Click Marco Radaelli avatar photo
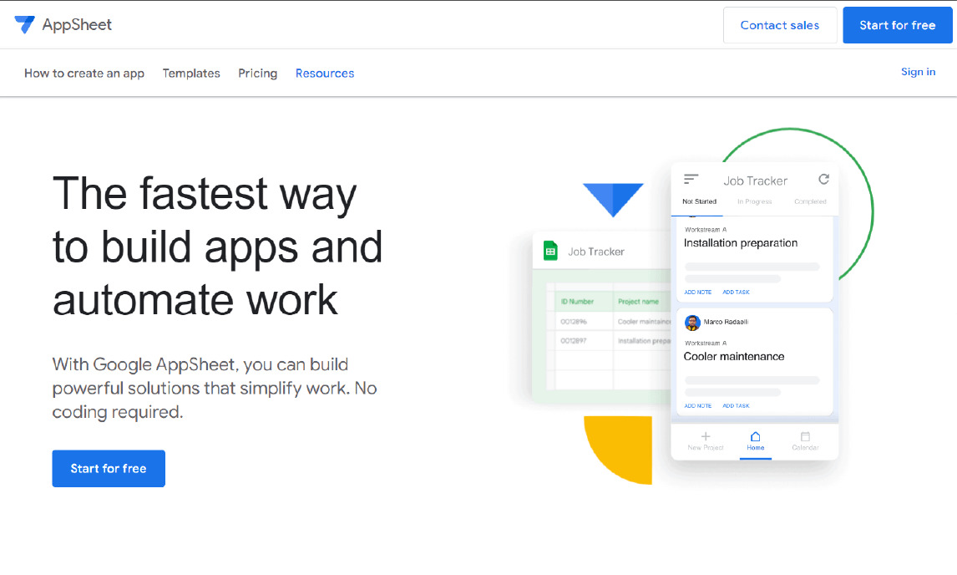 (x=692, y=322)
